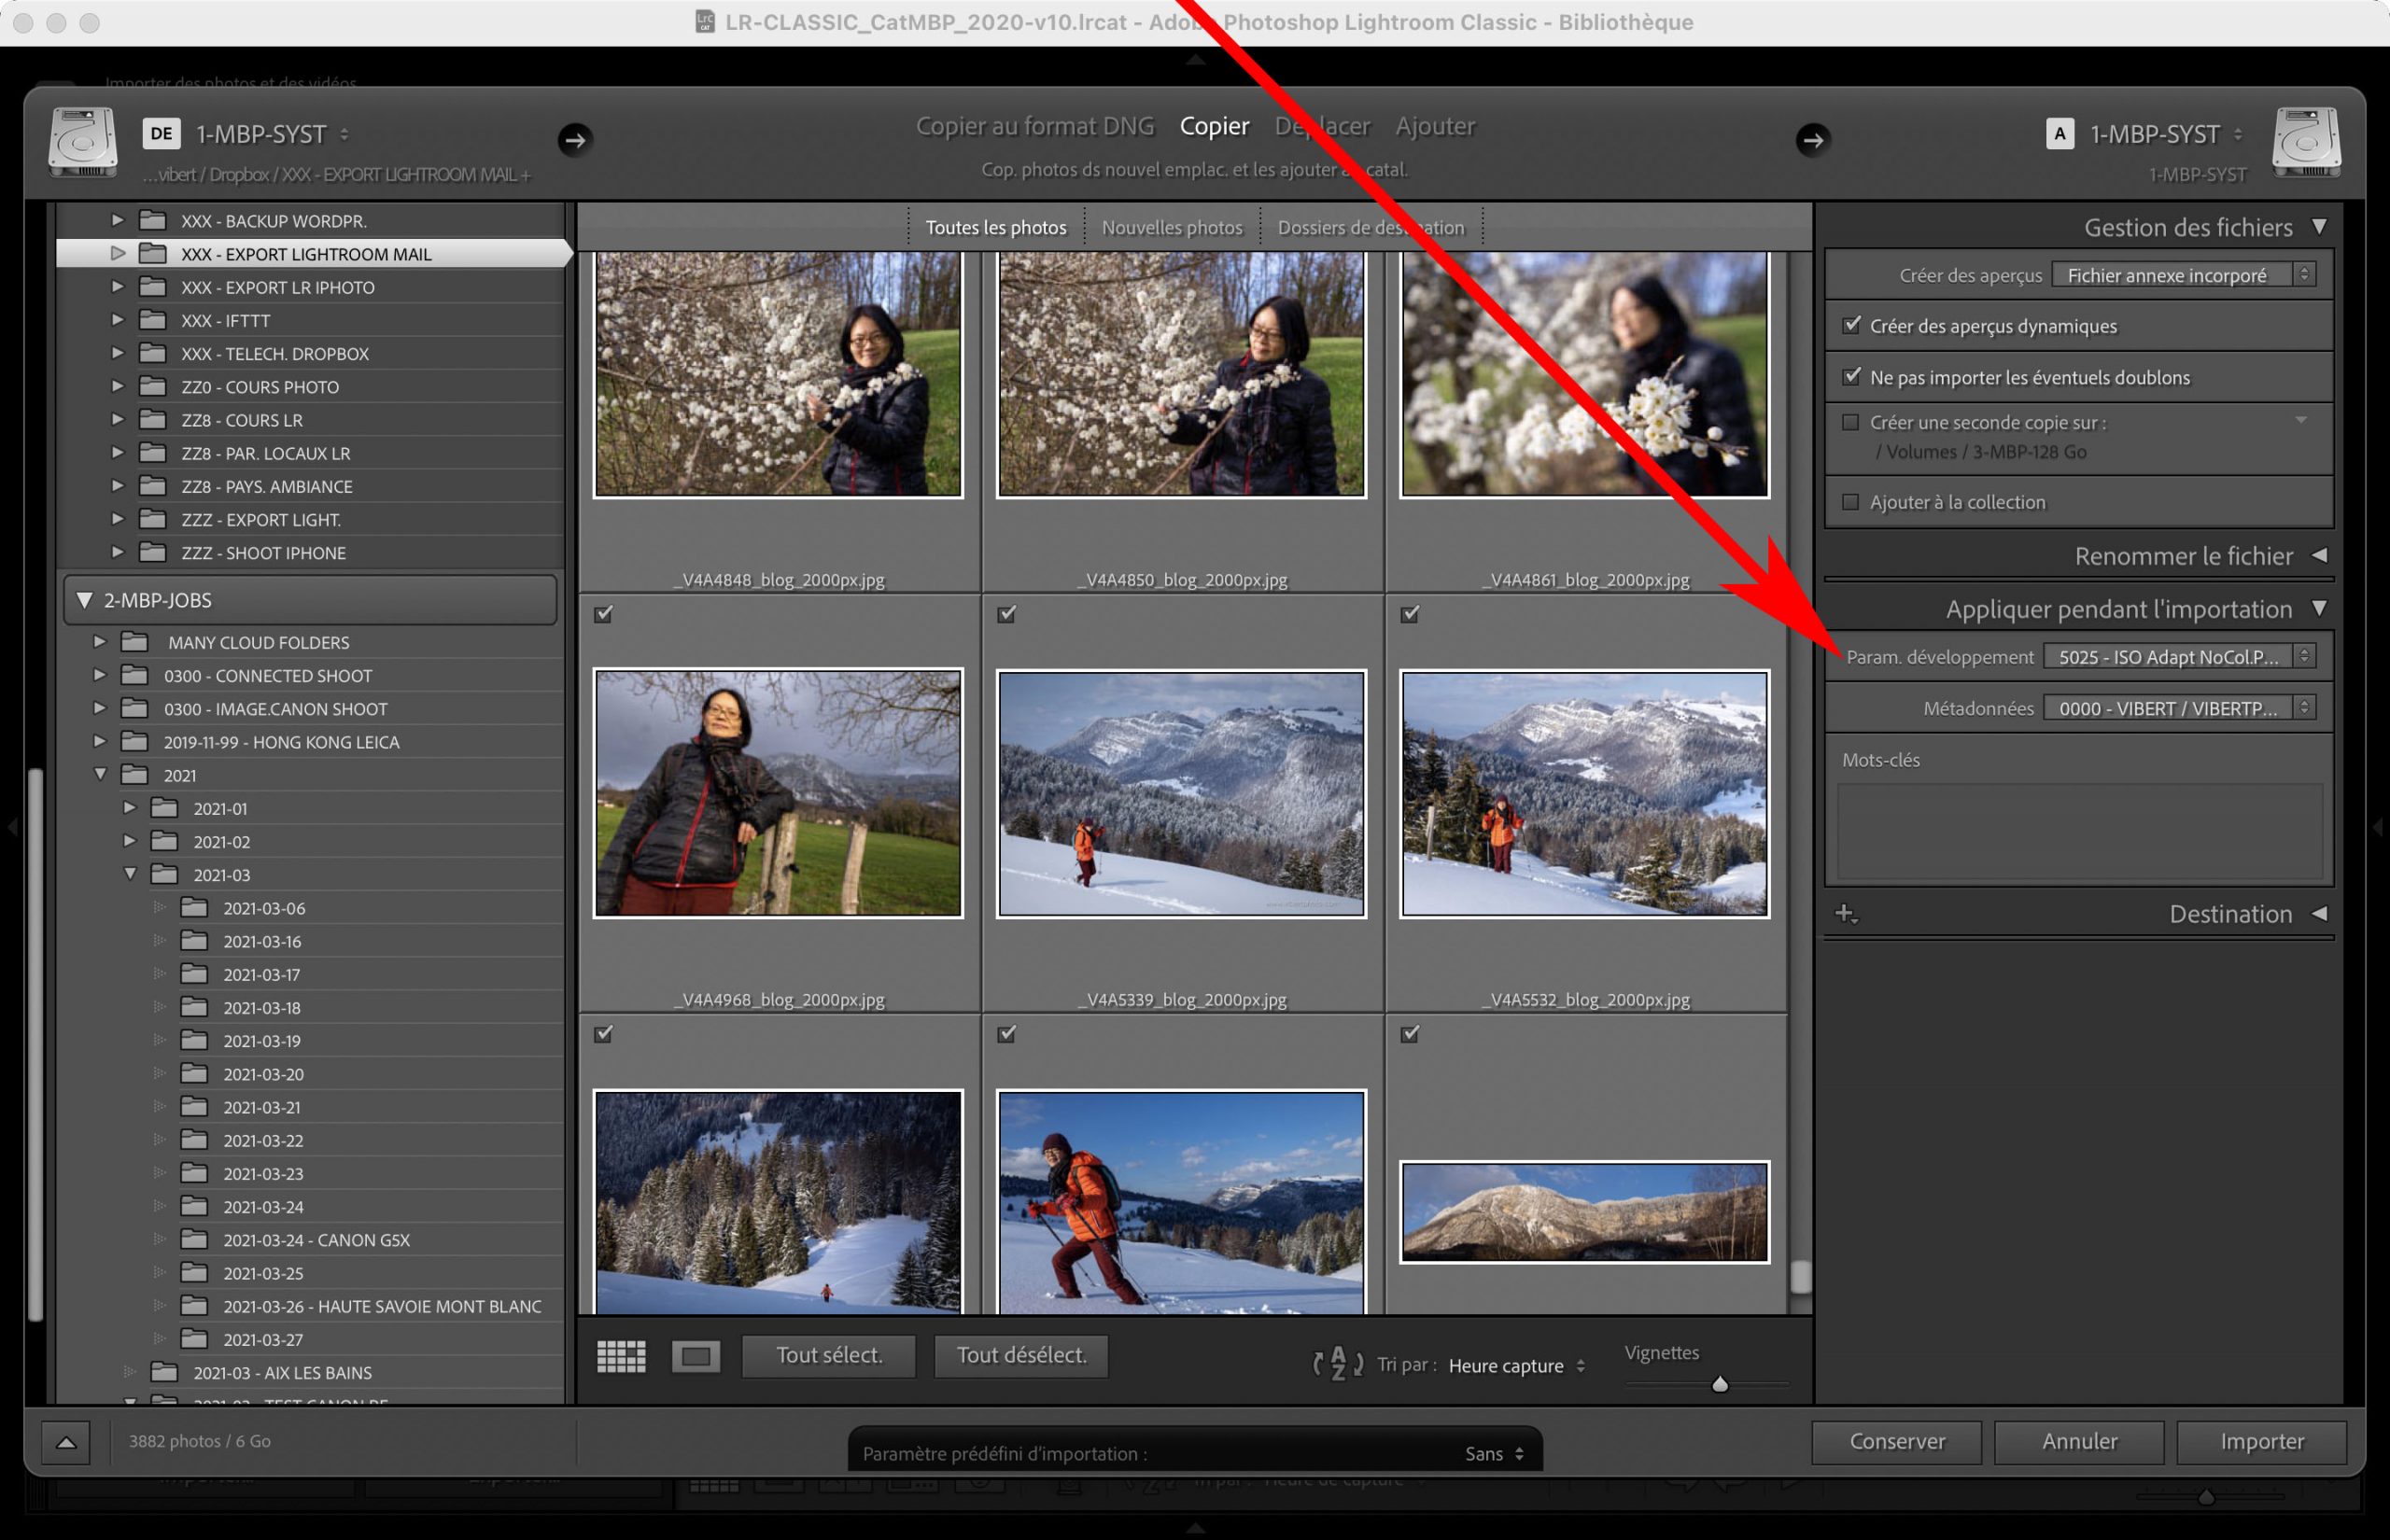The height and width of the screenshot is (1540, 2390).
Task: Click destination right arrow icon
Action: (x=1813, y=140)
